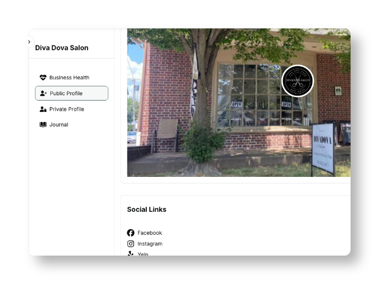Click the Journal open-book icon
Screen dimensions: 379x284
point(43,125)
